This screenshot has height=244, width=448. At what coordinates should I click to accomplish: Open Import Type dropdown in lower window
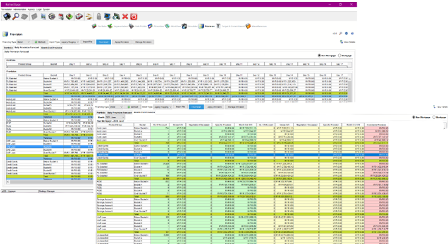pyautogui.click(x=163, y=106)
